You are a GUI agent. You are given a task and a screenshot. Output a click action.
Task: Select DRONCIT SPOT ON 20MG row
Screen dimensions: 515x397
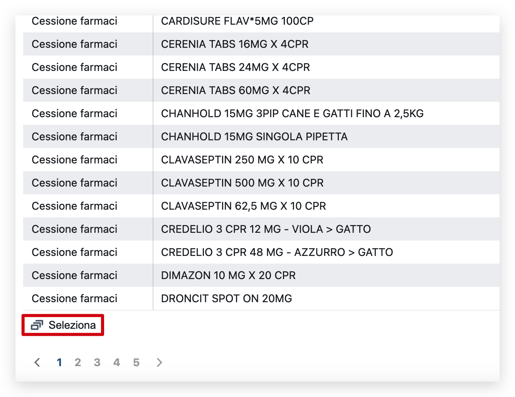(x=226, y=299)
